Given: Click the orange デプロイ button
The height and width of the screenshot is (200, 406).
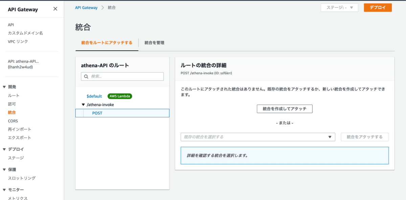Looking at the screenshot, I should pyautogui.click(x=378, y=7).
